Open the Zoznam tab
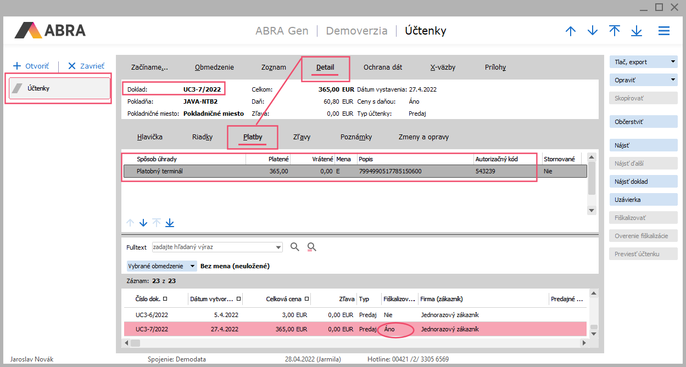686x367 pixels. click(x=274, y=67)
